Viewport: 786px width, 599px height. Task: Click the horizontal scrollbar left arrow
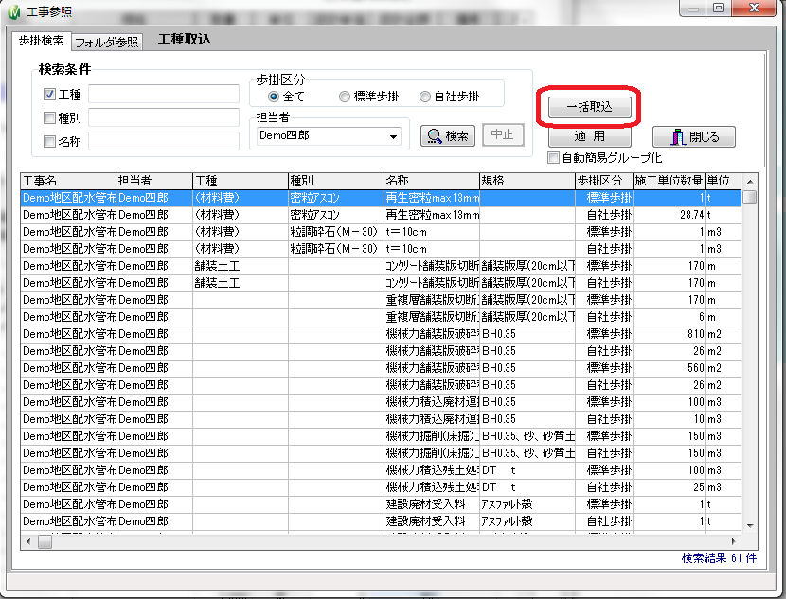point(28,541)
